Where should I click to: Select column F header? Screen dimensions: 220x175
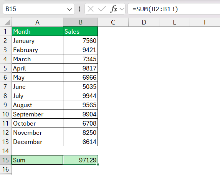205,22
